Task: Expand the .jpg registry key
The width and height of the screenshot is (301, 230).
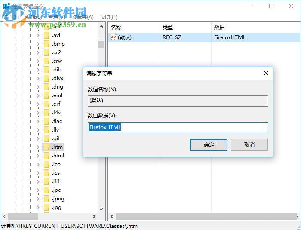Action: click(x=38, y=207)
